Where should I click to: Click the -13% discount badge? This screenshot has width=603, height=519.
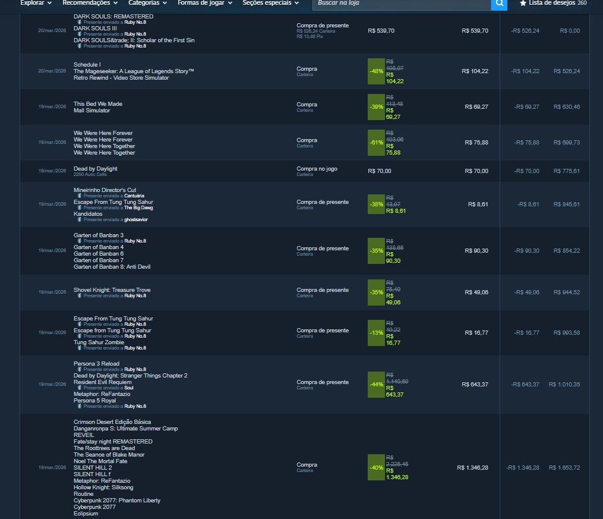click(x=376, y=333)
